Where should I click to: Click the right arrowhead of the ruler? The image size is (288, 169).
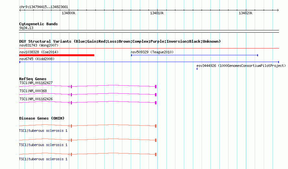click(278, 10)
